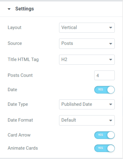Click the Date Format Default caret icon
123x159 pixels.
point(111,120)
